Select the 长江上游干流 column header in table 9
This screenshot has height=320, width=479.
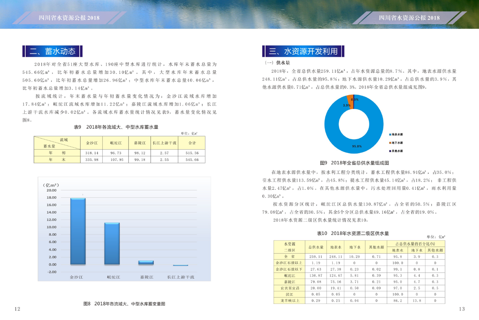(164, 143)
